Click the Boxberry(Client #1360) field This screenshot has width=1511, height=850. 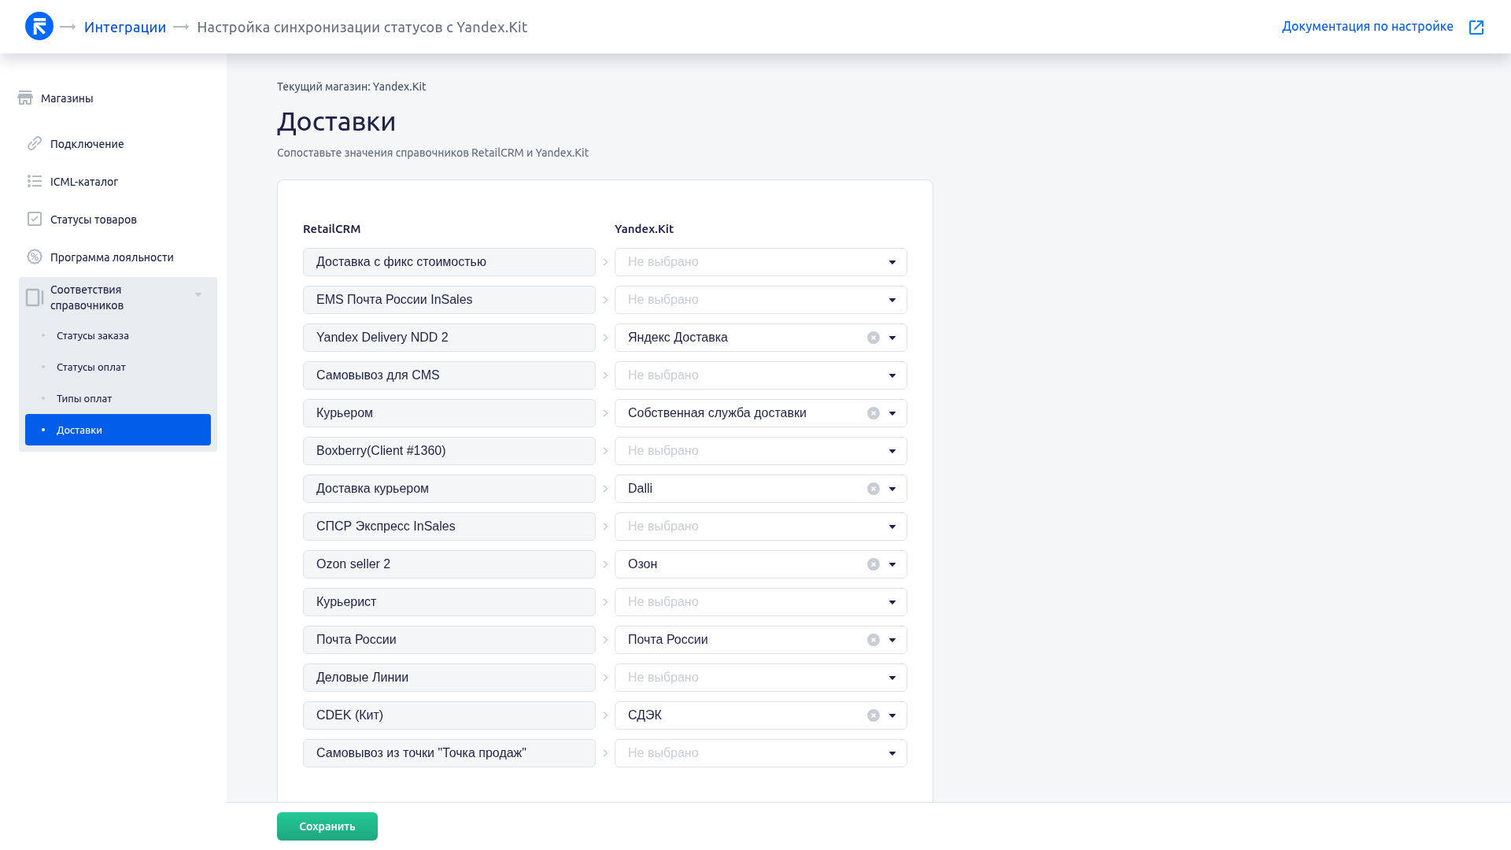point(449,451)
